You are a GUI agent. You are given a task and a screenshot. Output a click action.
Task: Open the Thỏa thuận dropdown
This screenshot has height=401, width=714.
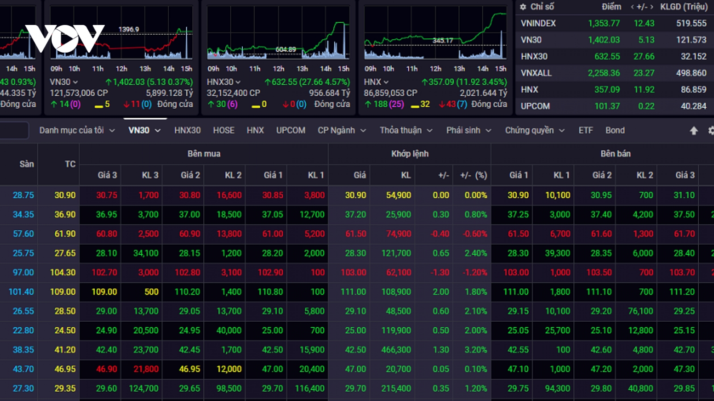click(x=406, y=130)
